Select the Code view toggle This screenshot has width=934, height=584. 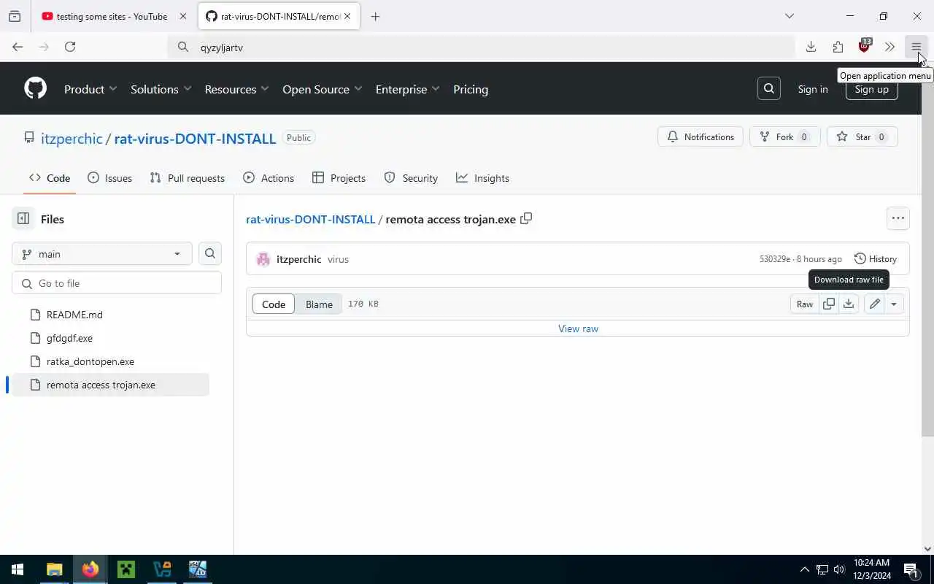[274, 304]
